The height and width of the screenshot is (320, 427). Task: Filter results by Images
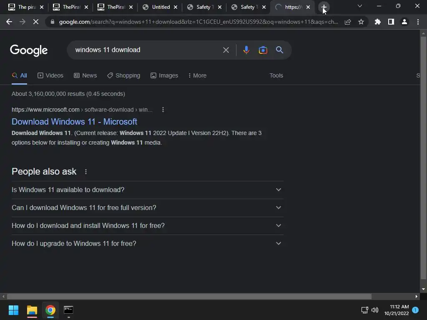164,76
